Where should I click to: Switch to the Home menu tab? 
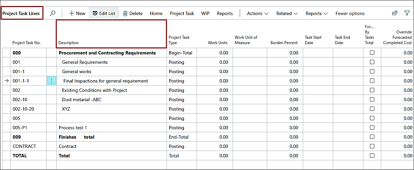(x=156, y=13)
